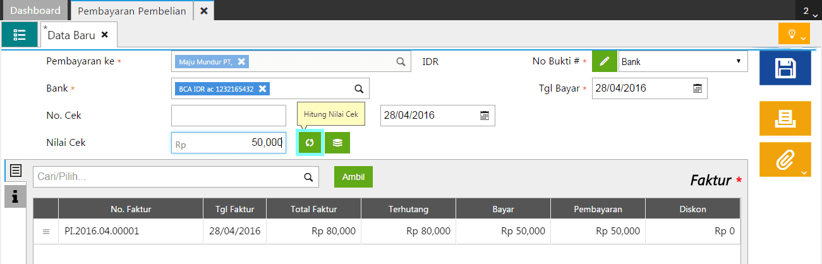Open the Tgl Bayar calendar picker
Image resolution: width=822 pixels, height=264 pixels.
coord(698,88)
